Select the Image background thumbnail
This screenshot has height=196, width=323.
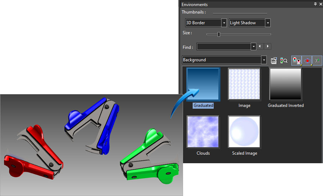244,84
